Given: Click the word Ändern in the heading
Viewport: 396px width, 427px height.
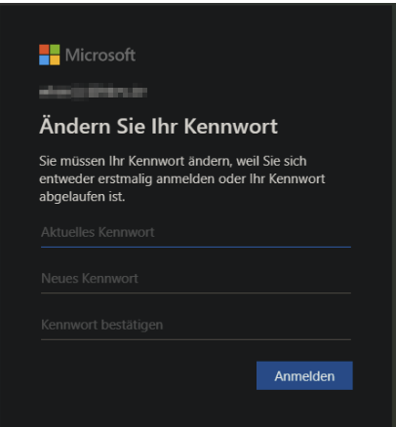Looking at the screenshot, I should pos(75,126).
